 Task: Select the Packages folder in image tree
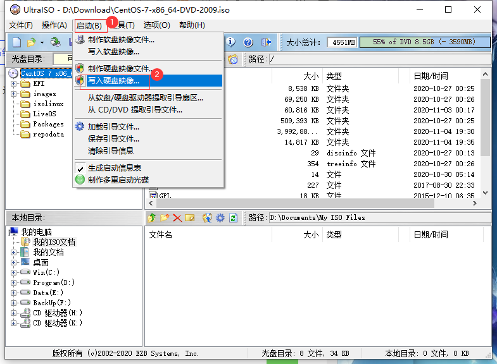(x=48, y=124)
